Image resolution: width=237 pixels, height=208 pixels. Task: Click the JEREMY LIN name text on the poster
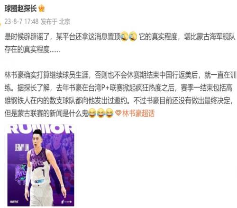22,147
